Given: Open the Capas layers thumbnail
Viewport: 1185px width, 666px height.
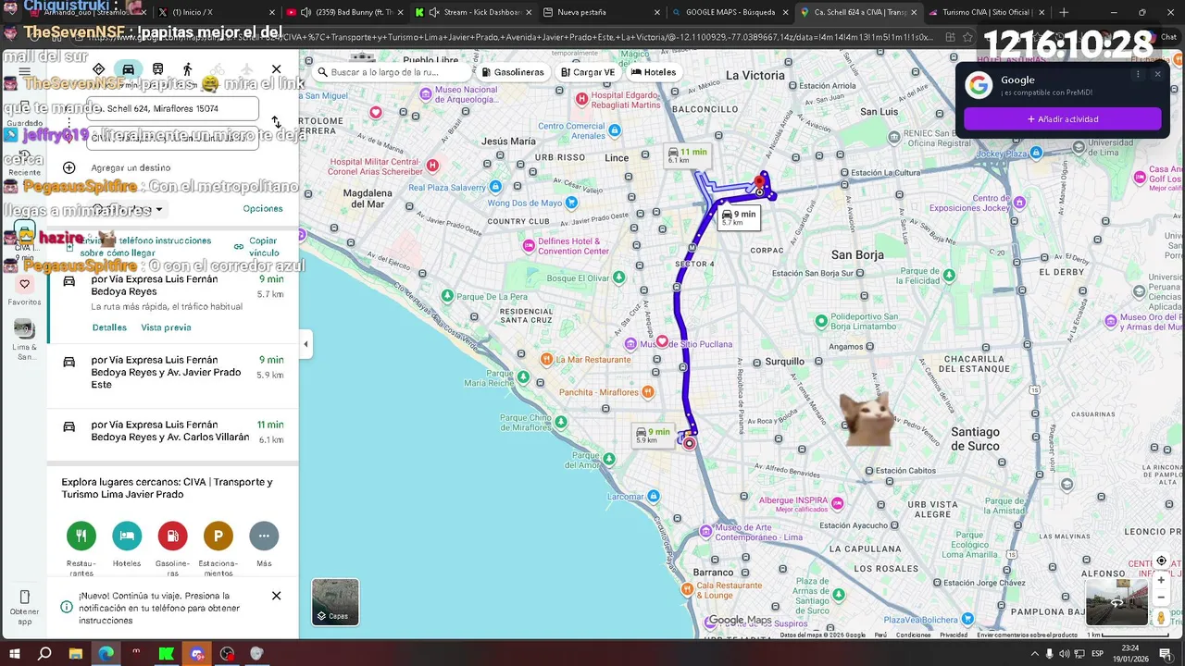Looking at the screenshot, I should (335, 601).
